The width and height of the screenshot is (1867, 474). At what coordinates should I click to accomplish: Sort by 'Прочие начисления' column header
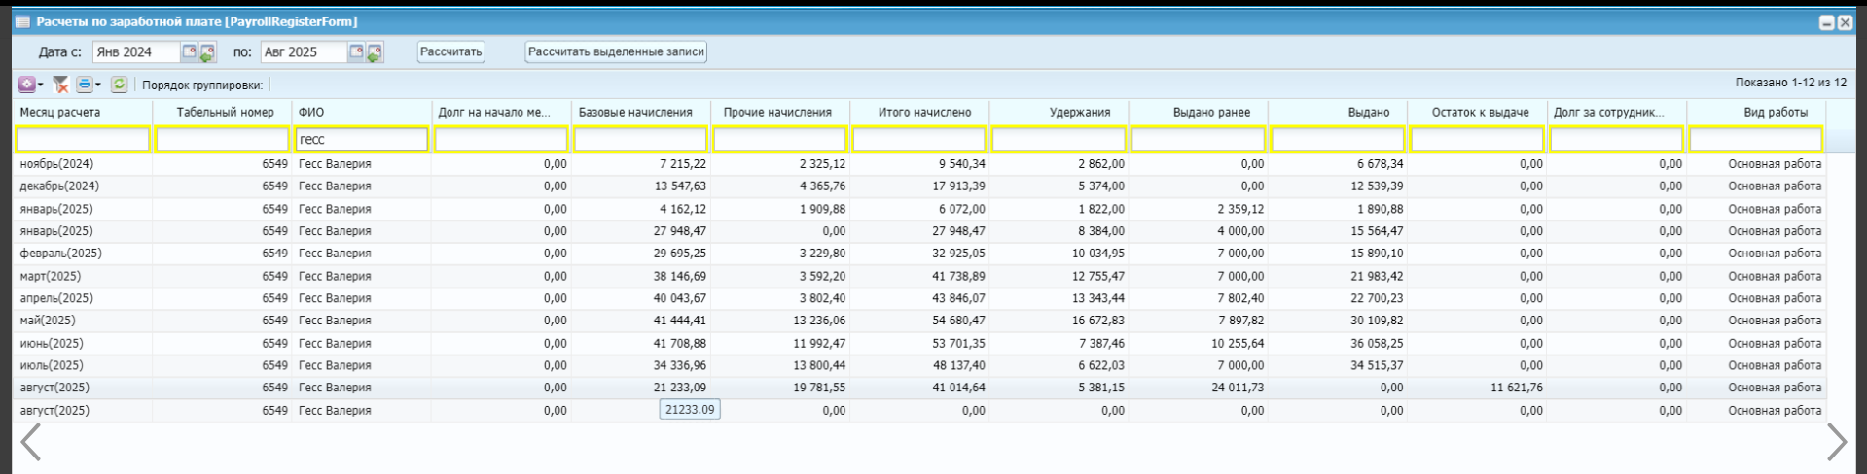tap(780, 113)
